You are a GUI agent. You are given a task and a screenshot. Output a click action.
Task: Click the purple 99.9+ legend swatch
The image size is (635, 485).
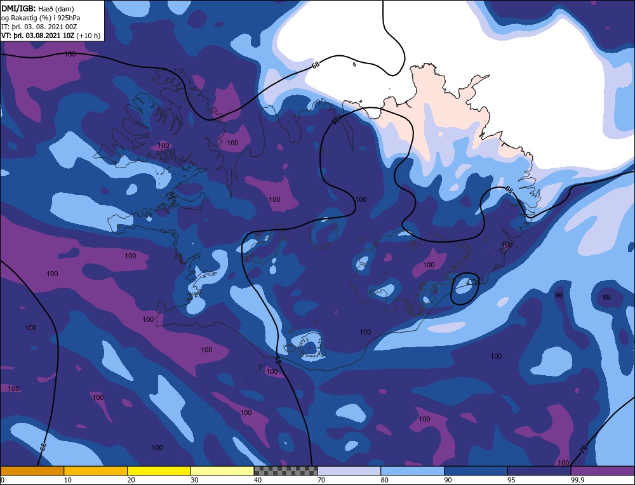[x=603, y=471]
